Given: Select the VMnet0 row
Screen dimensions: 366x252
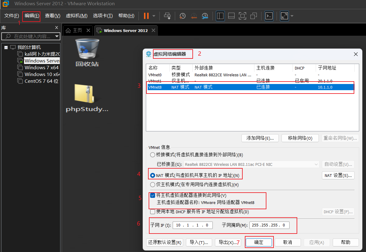Looking at the screenshot, I should tap(250, 75).
